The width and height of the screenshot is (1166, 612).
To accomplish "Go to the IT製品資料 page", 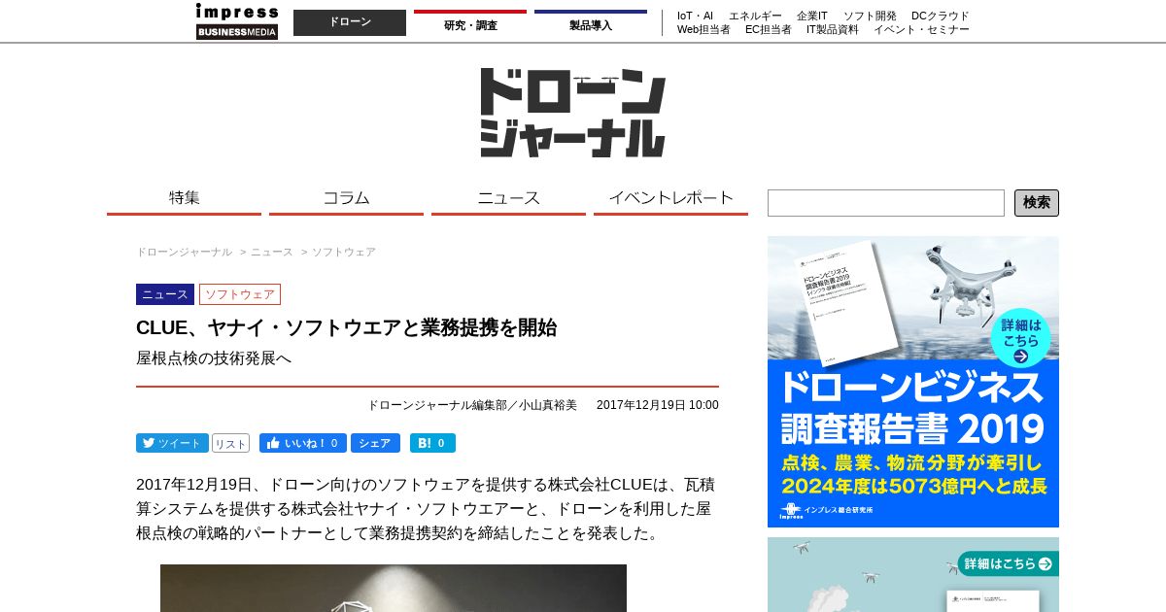I will tap(832, 29).
